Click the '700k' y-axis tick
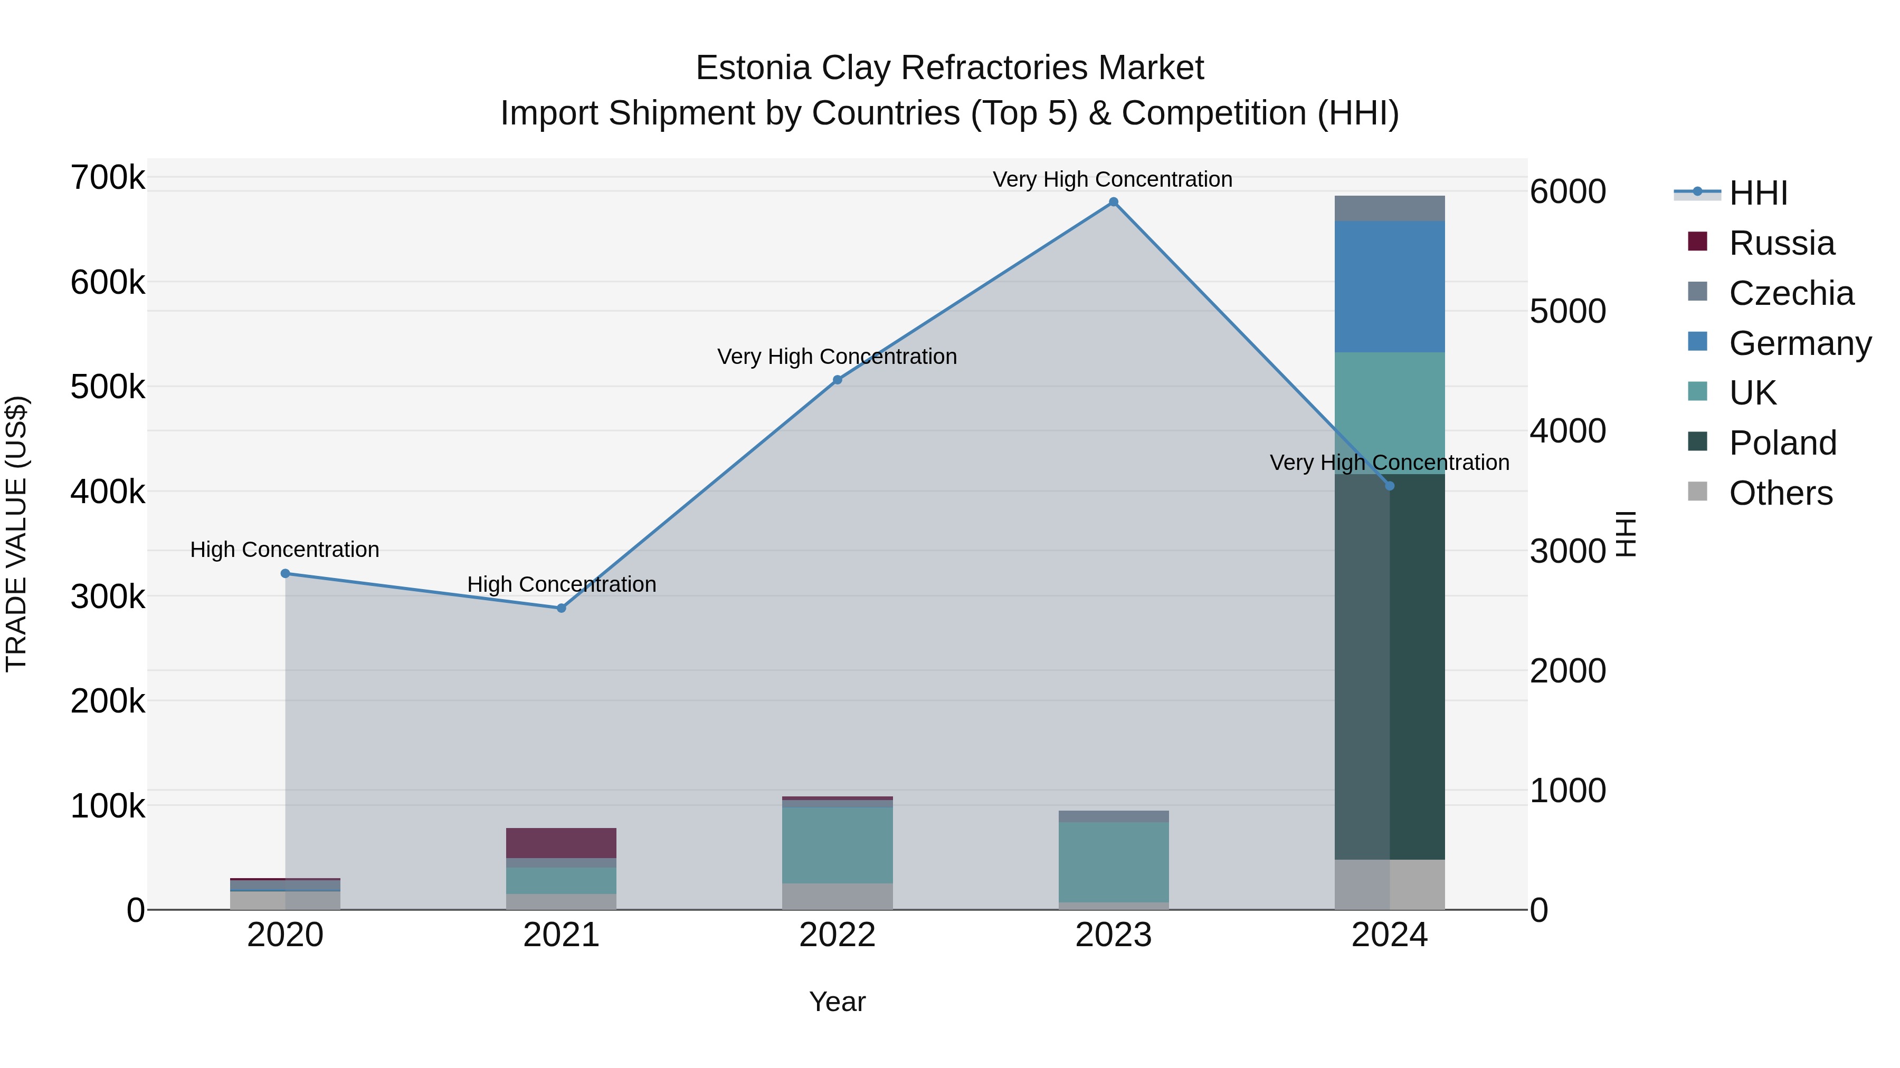The height and width of the screenshot is (1068, 1900). 108,178
